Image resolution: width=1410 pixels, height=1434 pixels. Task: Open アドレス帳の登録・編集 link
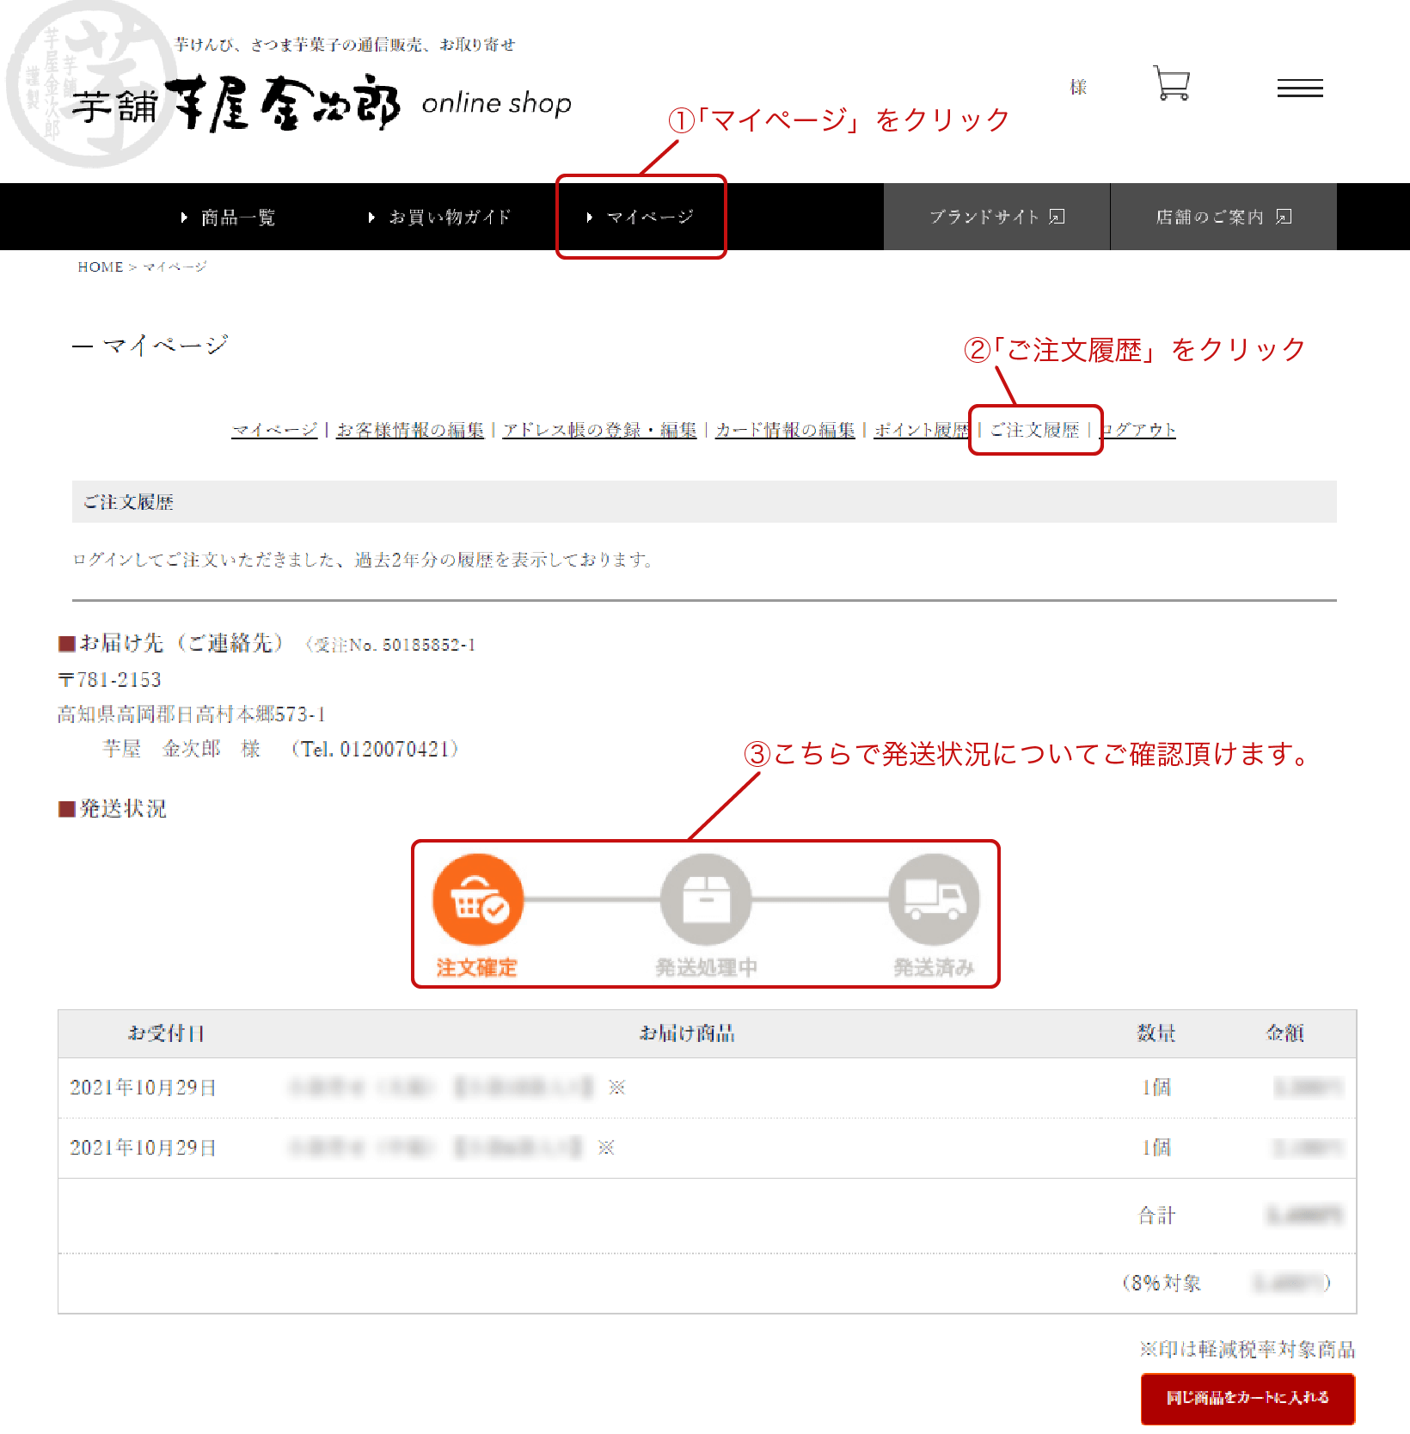pyautogui.click(x=599, y=430)
